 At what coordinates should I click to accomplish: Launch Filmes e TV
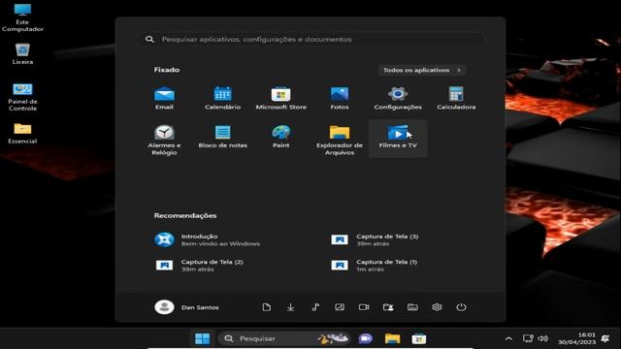point(398,138)
